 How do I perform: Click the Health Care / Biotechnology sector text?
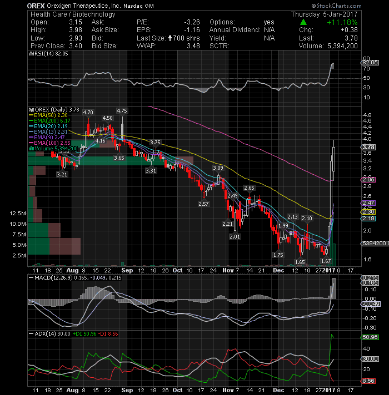tap(73, 14)
